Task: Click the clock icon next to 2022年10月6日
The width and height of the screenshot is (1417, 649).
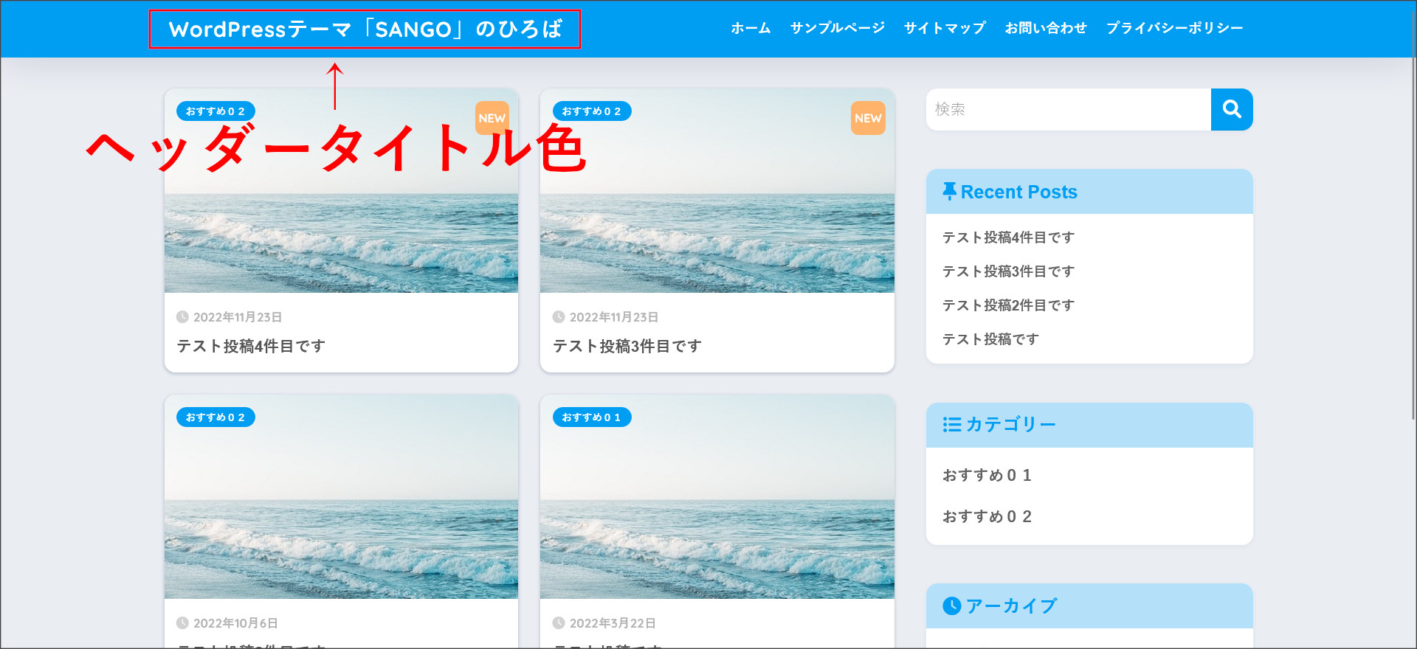Action: [182, 623]
